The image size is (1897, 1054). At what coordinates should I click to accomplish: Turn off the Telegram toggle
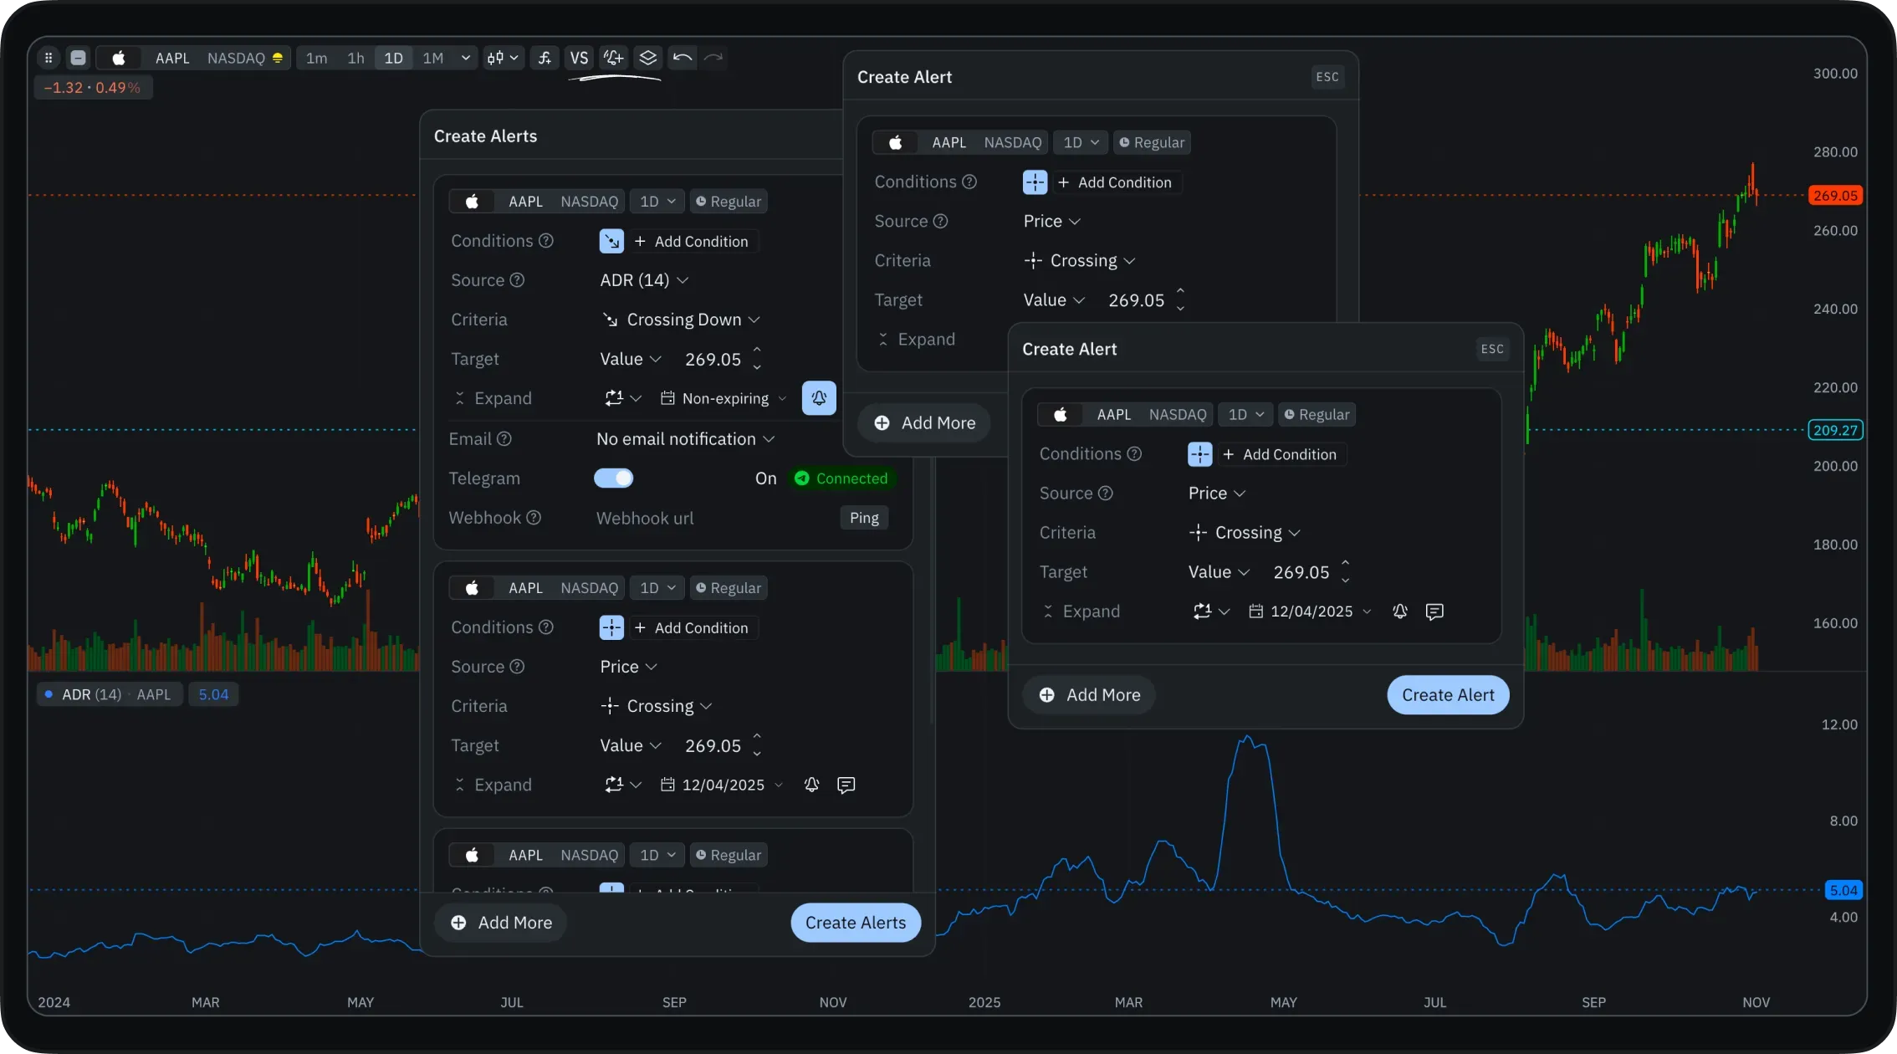tap(614, 478)
